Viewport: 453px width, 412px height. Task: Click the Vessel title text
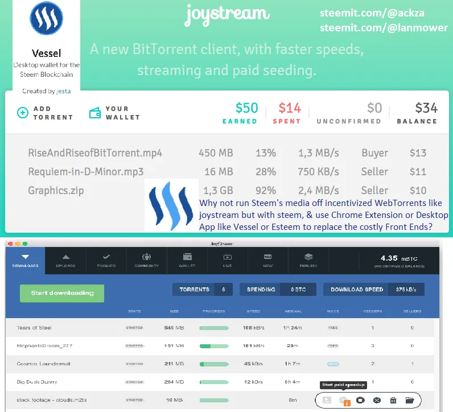coord(46,53)
